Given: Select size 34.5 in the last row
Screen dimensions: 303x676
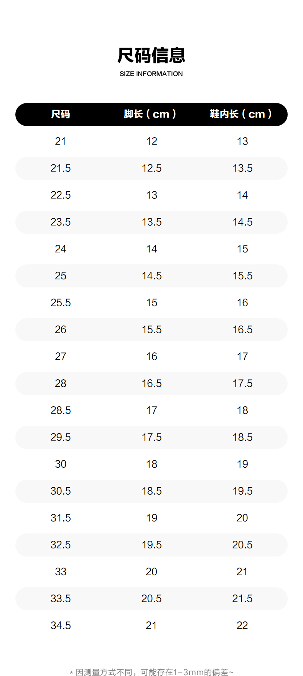Looking at the screenshot, I should point(61,626).
